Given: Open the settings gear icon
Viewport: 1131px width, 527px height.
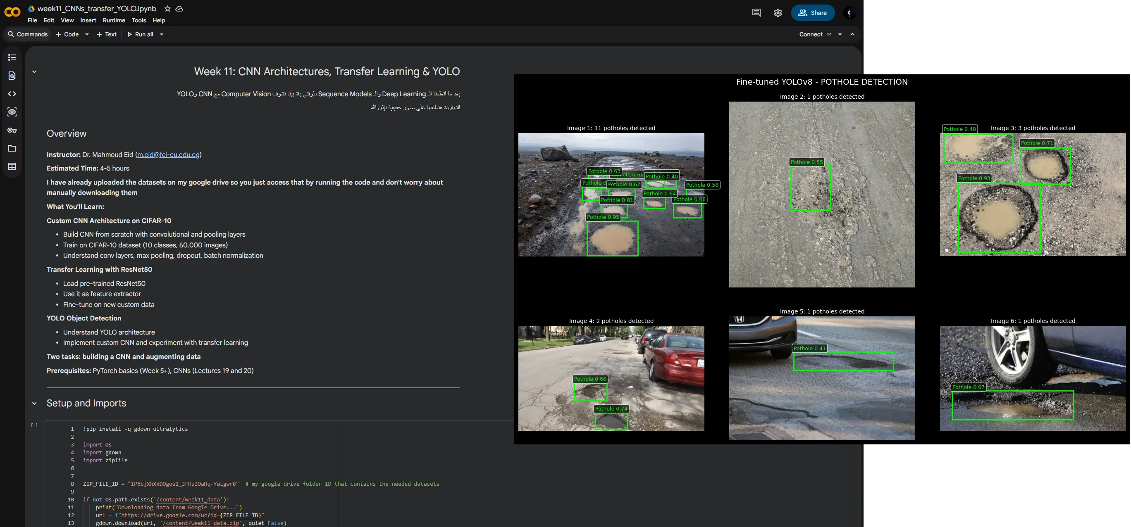Looking at the screenshot, I should [x=778, y=13].
